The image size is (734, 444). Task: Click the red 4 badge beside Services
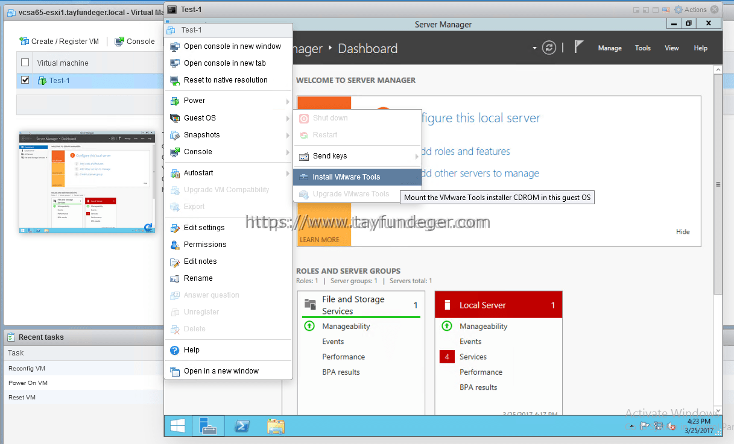pos(447,357)
